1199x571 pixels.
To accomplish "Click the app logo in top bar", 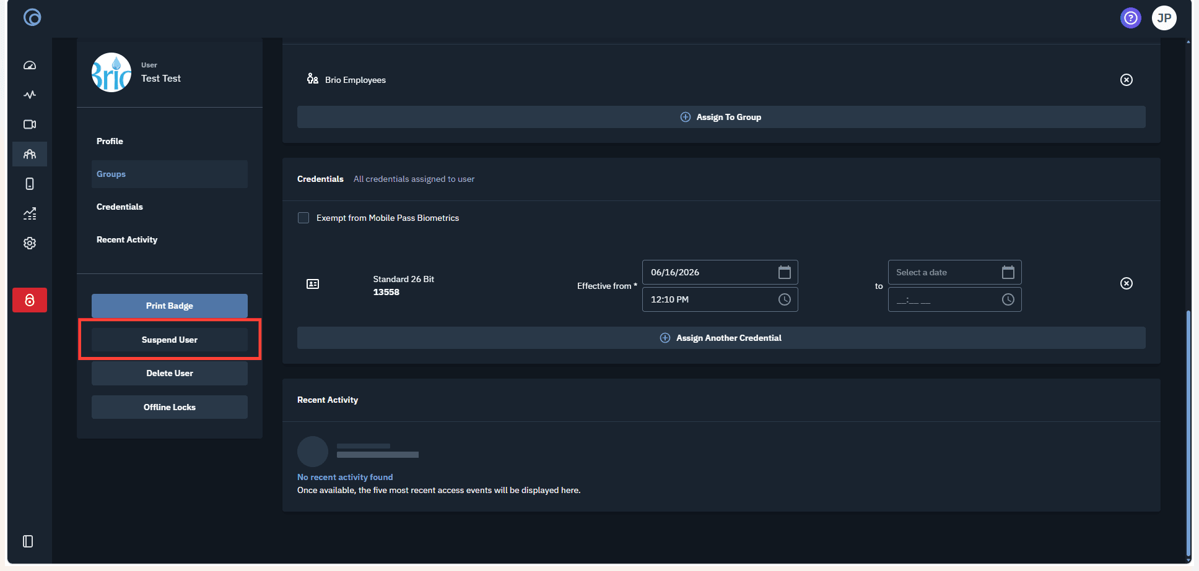I will click(x=32, y=17).
